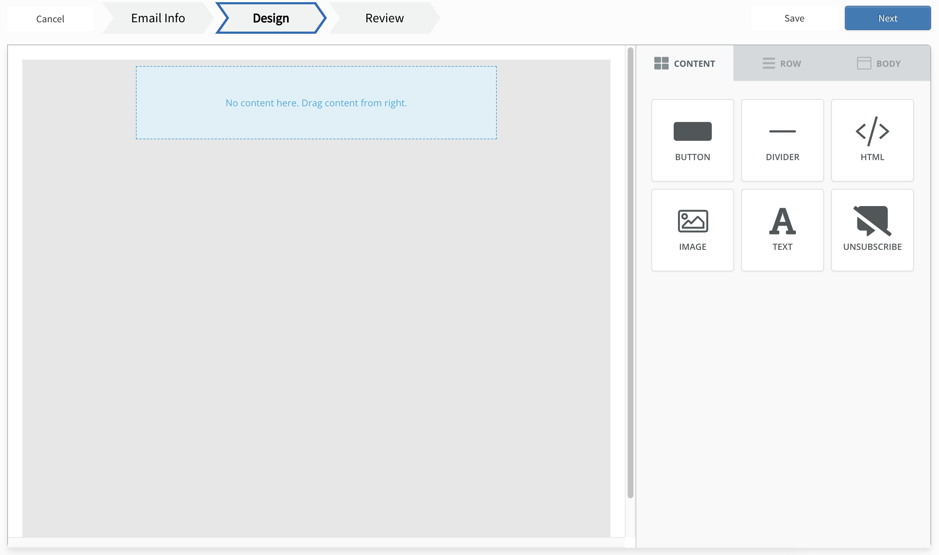Click the grid icon beside CONTENT
Image resolution: width=939 pixels, height=555 pixels.
(x=661, y=63)
